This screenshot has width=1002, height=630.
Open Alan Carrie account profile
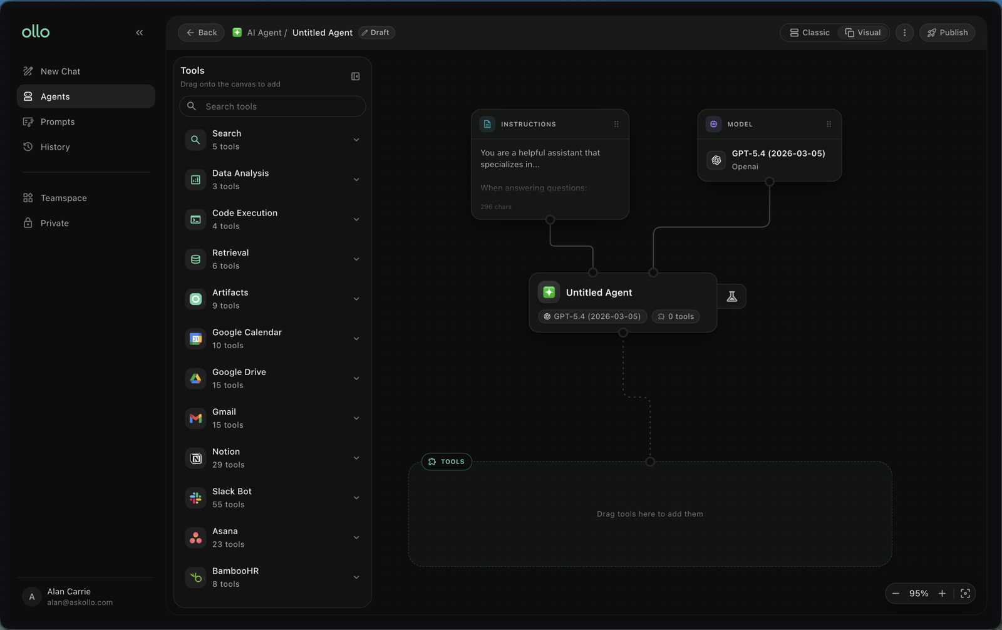[86, 597]
